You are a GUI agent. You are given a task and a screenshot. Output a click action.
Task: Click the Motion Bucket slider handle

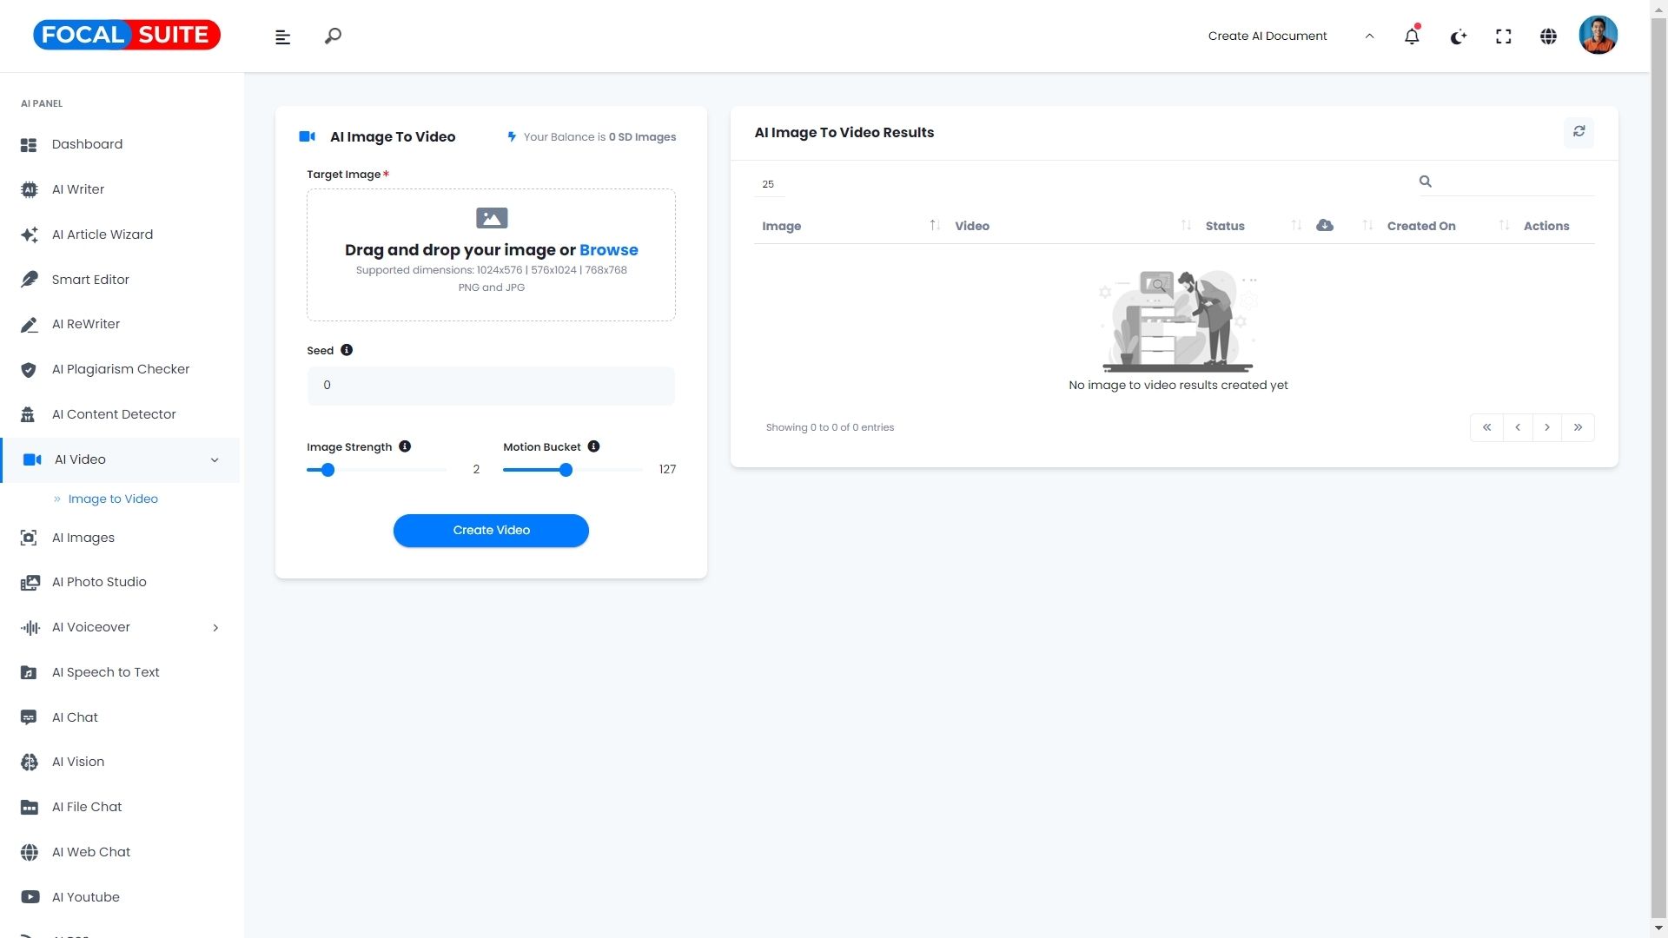pyautogui.click(x=566, y=470)
